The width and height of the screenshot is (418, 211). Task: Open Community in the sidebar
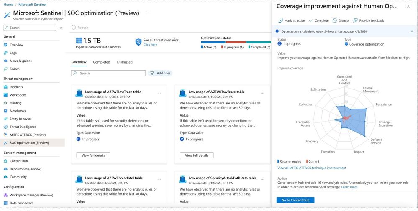[x=18, y=177]
